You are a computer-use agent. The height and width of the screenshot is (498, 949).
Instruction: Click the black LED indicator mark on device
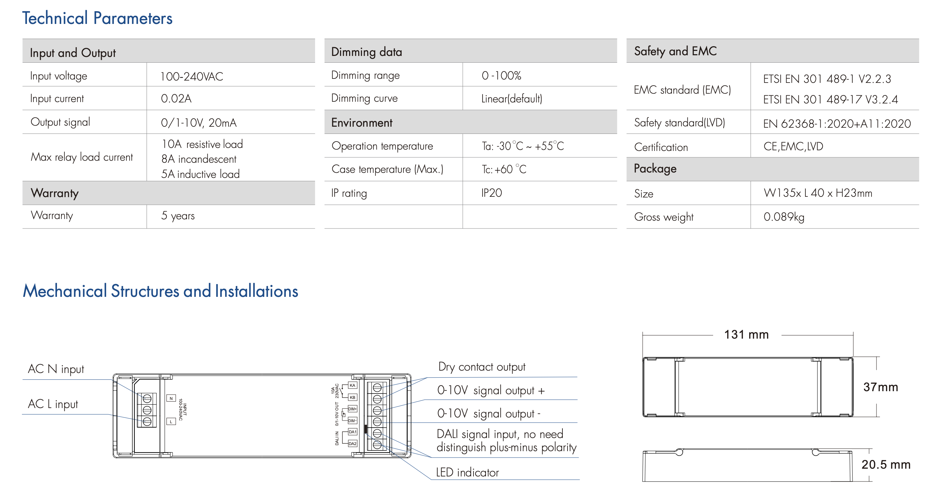click(x=365, y=429)
